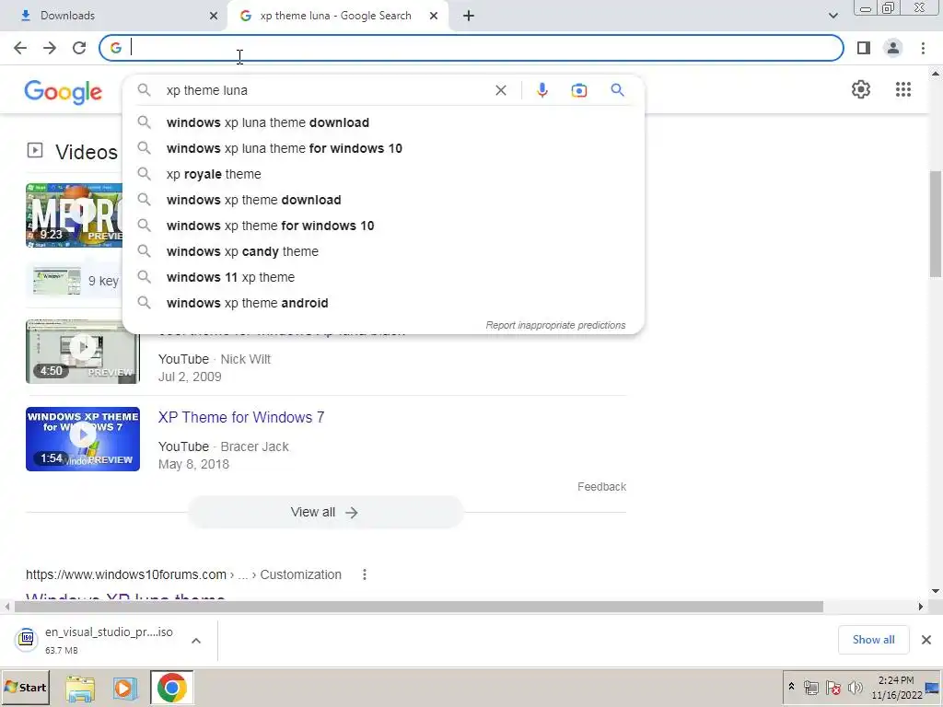Screen dimensions: 943x707
Task: Click Show desktop button at taskbar end
Action: click(x=934, y=688)
